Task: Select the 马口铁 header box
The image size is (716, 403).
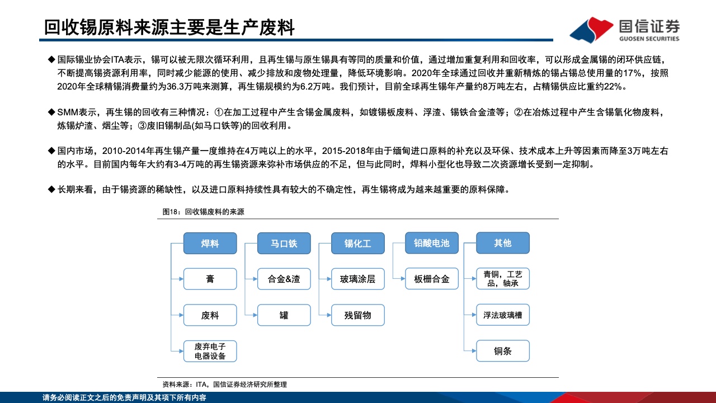Action: coord(284,243)
